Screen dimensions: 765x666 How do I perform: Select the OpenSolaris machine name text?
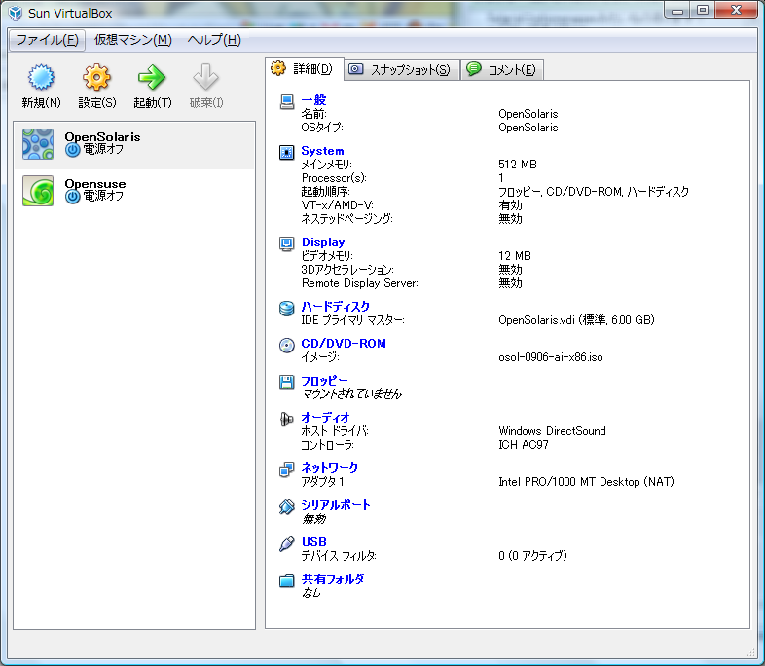tap(102, 137)
